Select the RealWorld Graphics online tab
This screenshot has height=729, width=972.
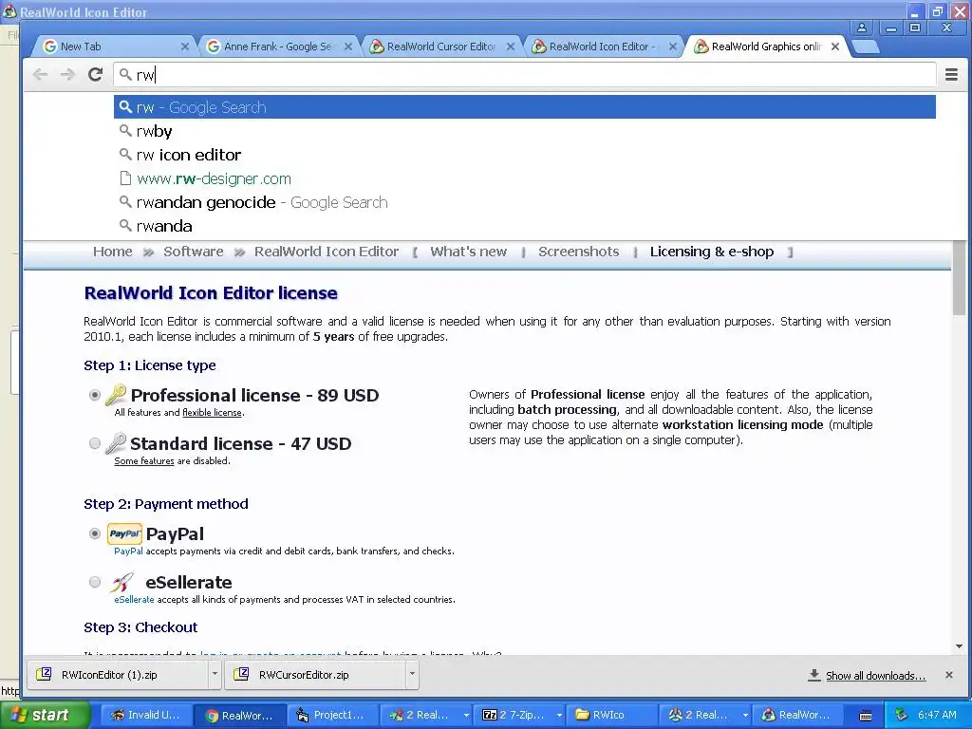click(766, 47)
